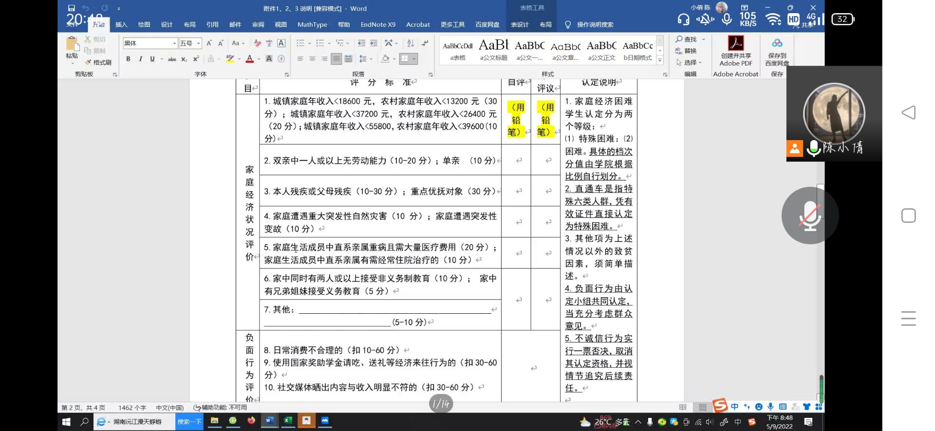This screenshot has height=431, width=935.
Task: Click the strikethrough button
Action: click(x=172, y=59)
